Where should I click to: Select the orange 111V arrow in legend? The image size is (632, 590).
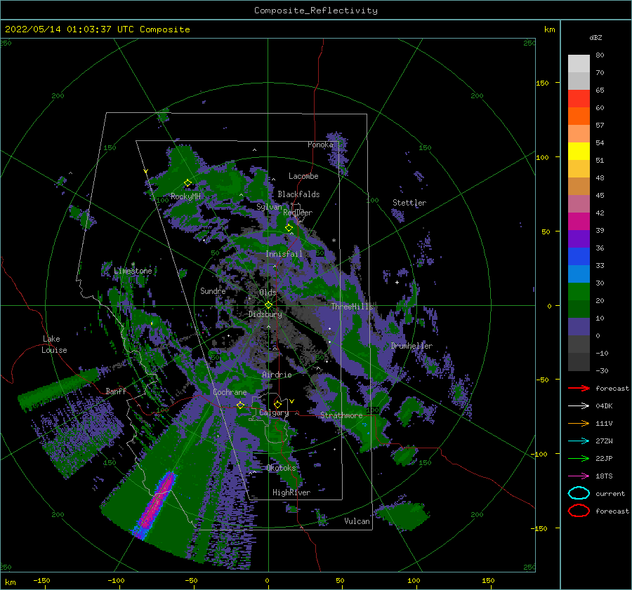tap(579, 423)
